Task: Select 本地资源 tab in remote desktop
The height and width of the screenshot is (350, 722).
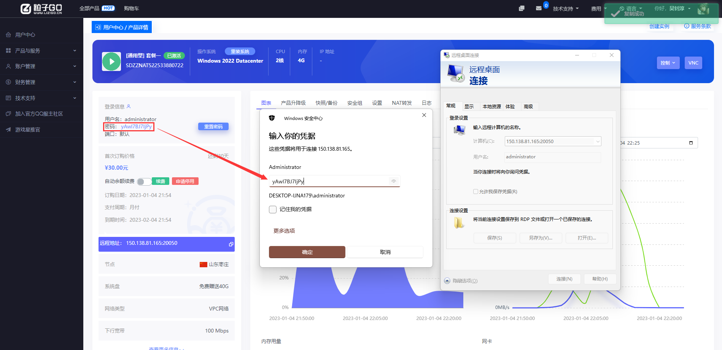Action: click(491, 106)
